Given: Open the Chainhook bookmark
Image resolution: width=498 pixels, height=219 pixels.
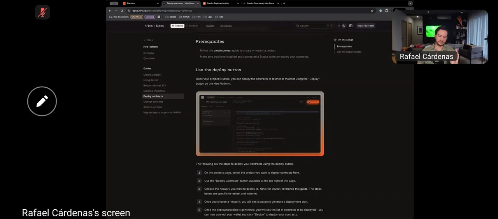Looking at the screenshot, I should tap(137, 17).
